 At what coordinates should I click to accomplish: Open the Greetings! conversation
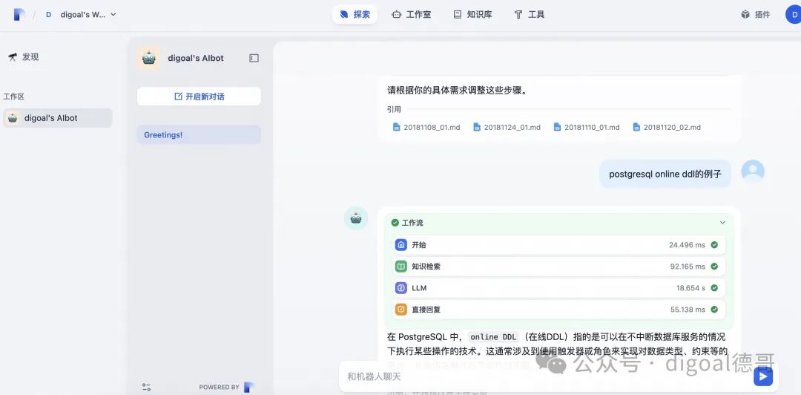pyautogui.click(x=199, y=135)
